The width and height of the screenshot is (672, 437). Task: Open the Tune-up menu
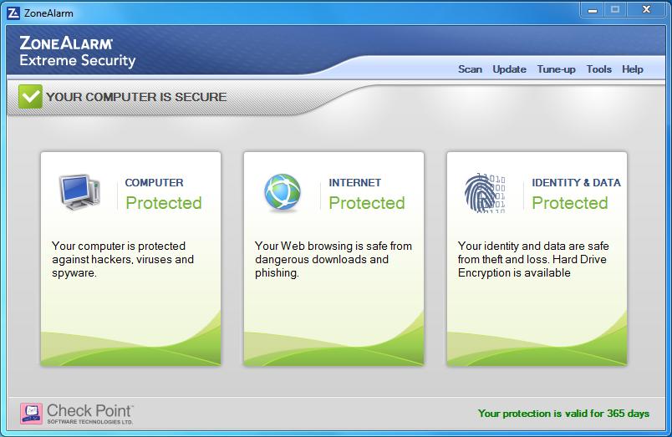point(557,69)
